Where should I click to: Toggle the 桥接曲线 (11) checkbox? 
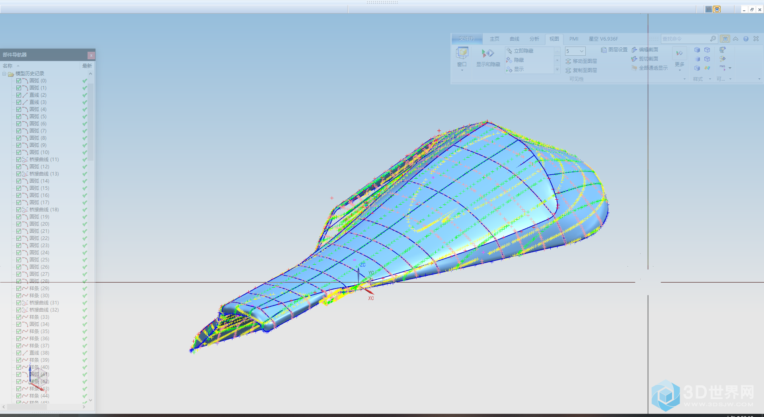[19, 160]
